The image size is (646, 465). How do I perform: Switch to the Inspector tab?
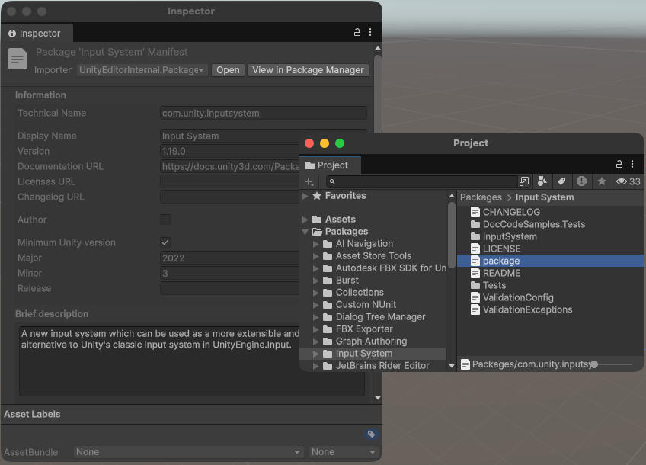coord(36,34)
